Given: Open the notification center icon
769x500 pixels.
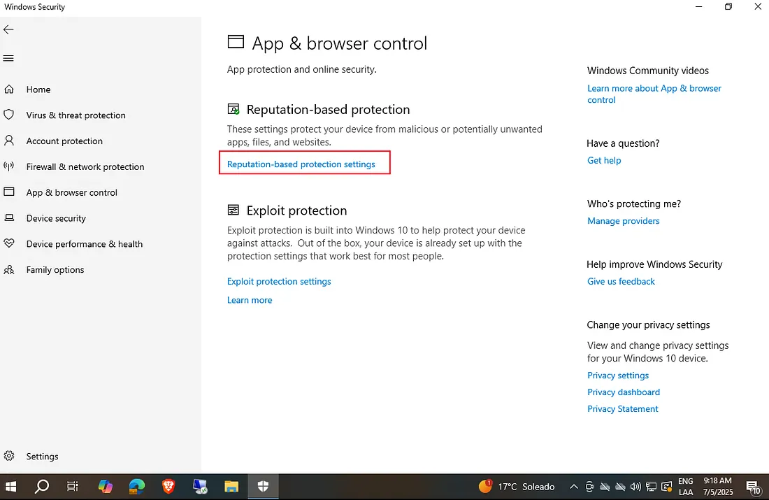Looking at the screenshot, I should click(753, 487).
